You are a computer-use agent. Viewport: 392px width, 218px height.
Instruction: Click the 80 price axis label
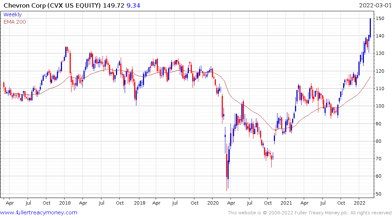click(x=379, y=141)
